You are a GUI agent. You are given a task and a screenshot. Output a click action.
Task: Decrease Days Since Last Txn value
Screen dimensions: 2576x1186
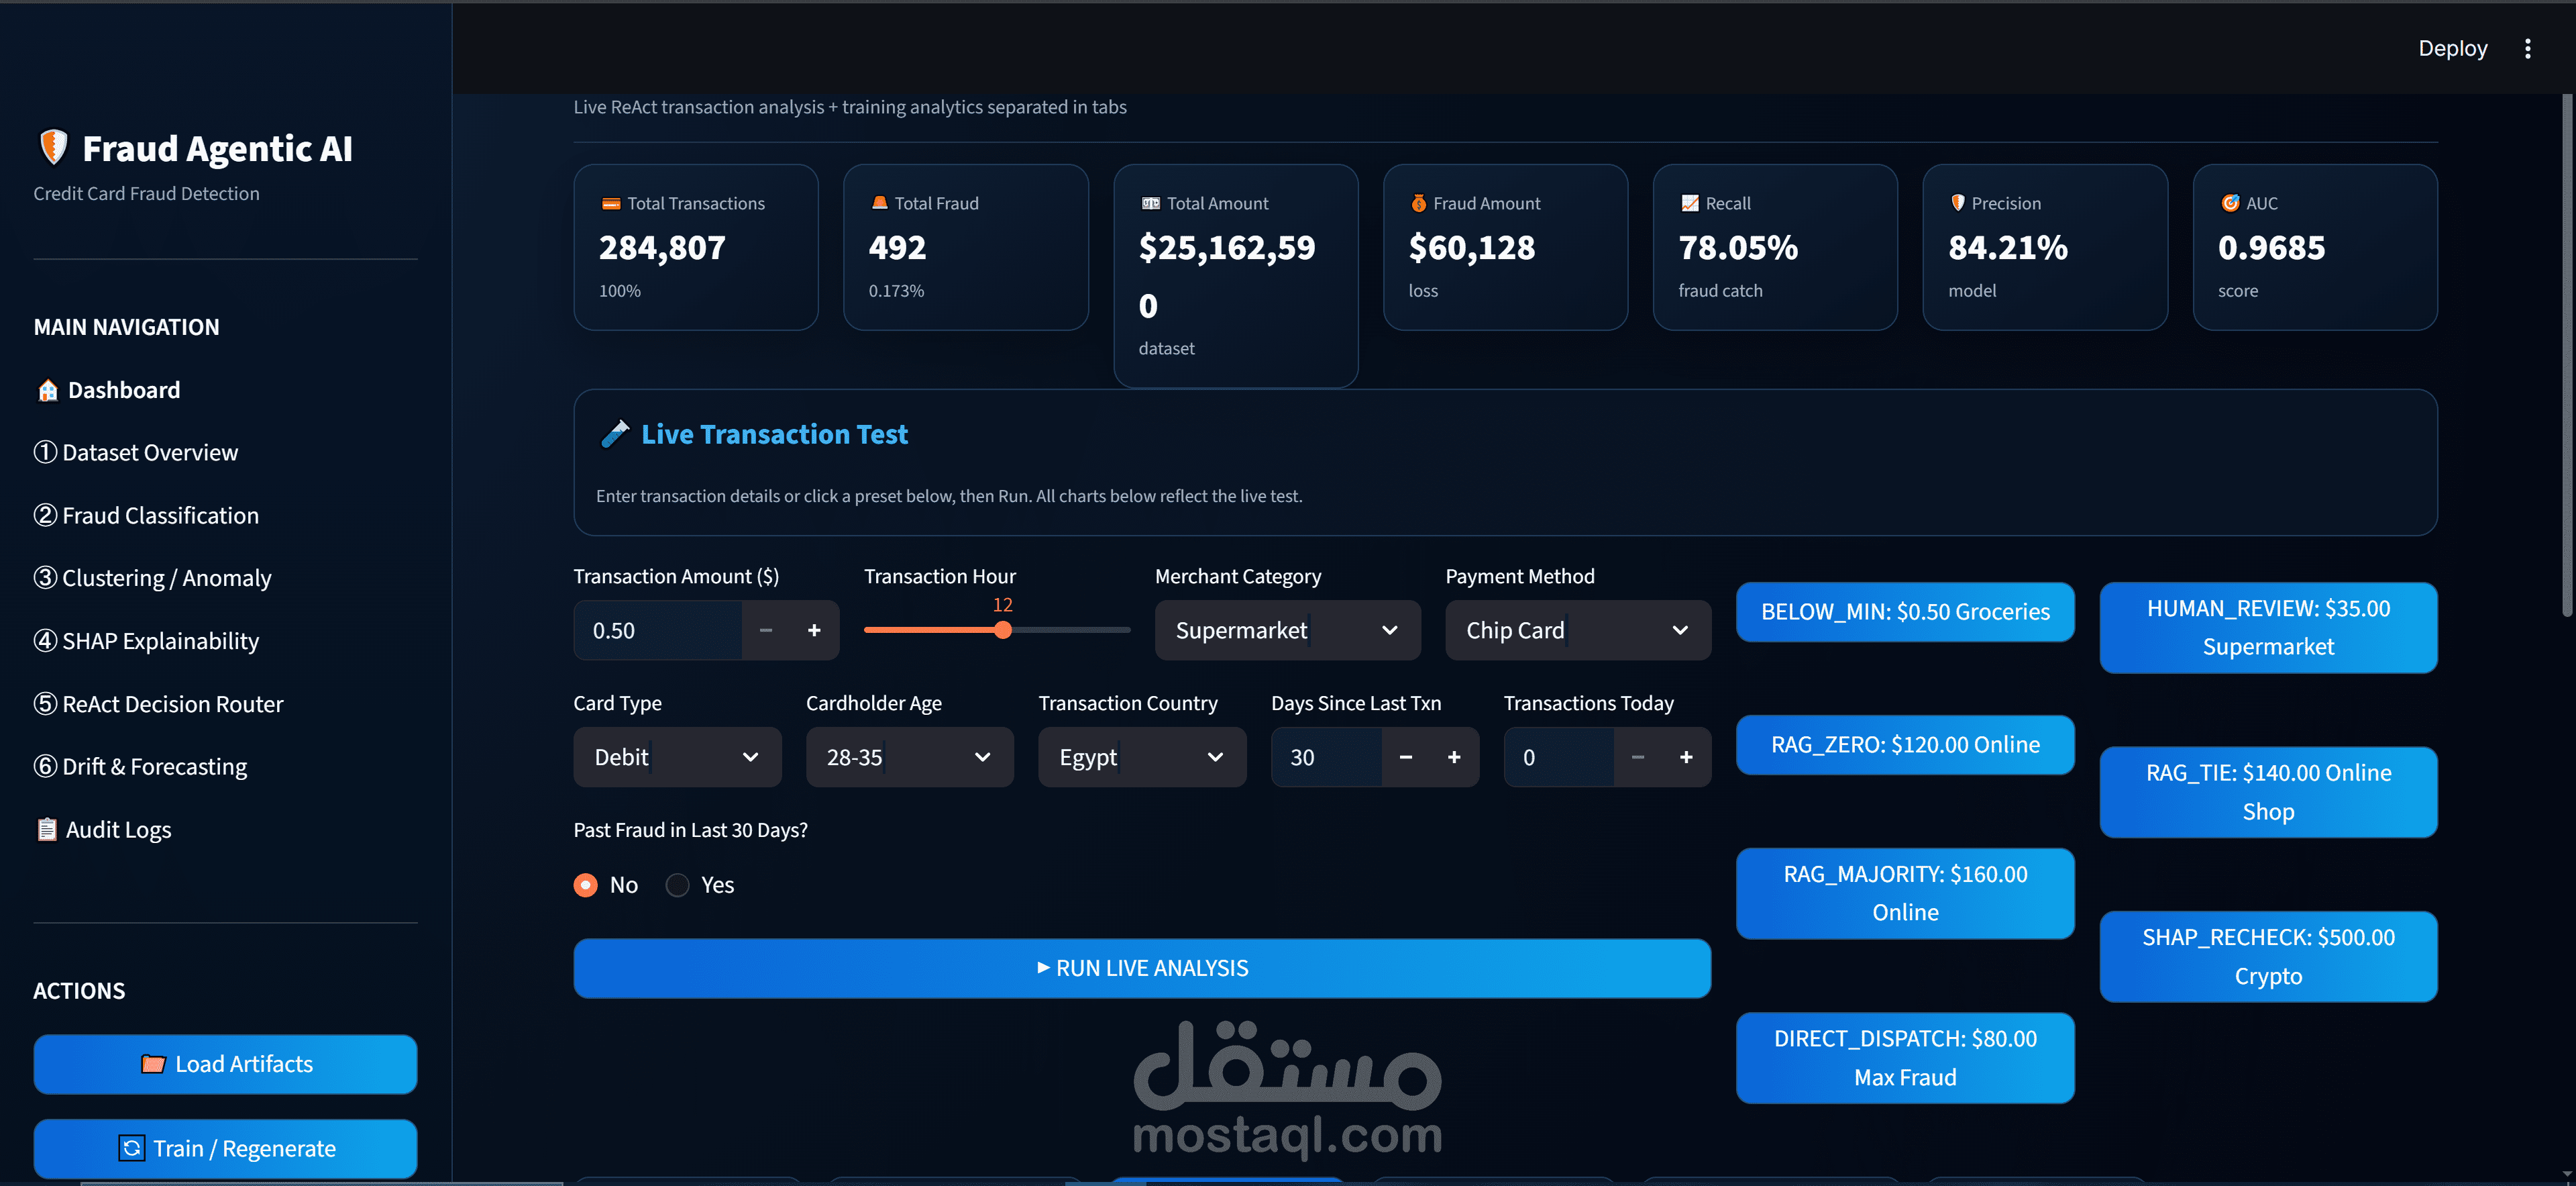click(1405, 758)
